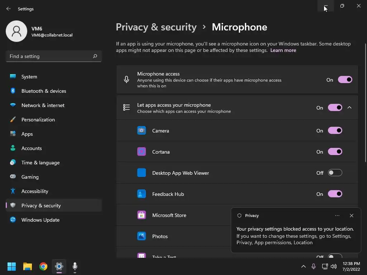Show hidden icons in system tray
The width and height of the screenshot is (367, 275).
(x=303, y=266)
